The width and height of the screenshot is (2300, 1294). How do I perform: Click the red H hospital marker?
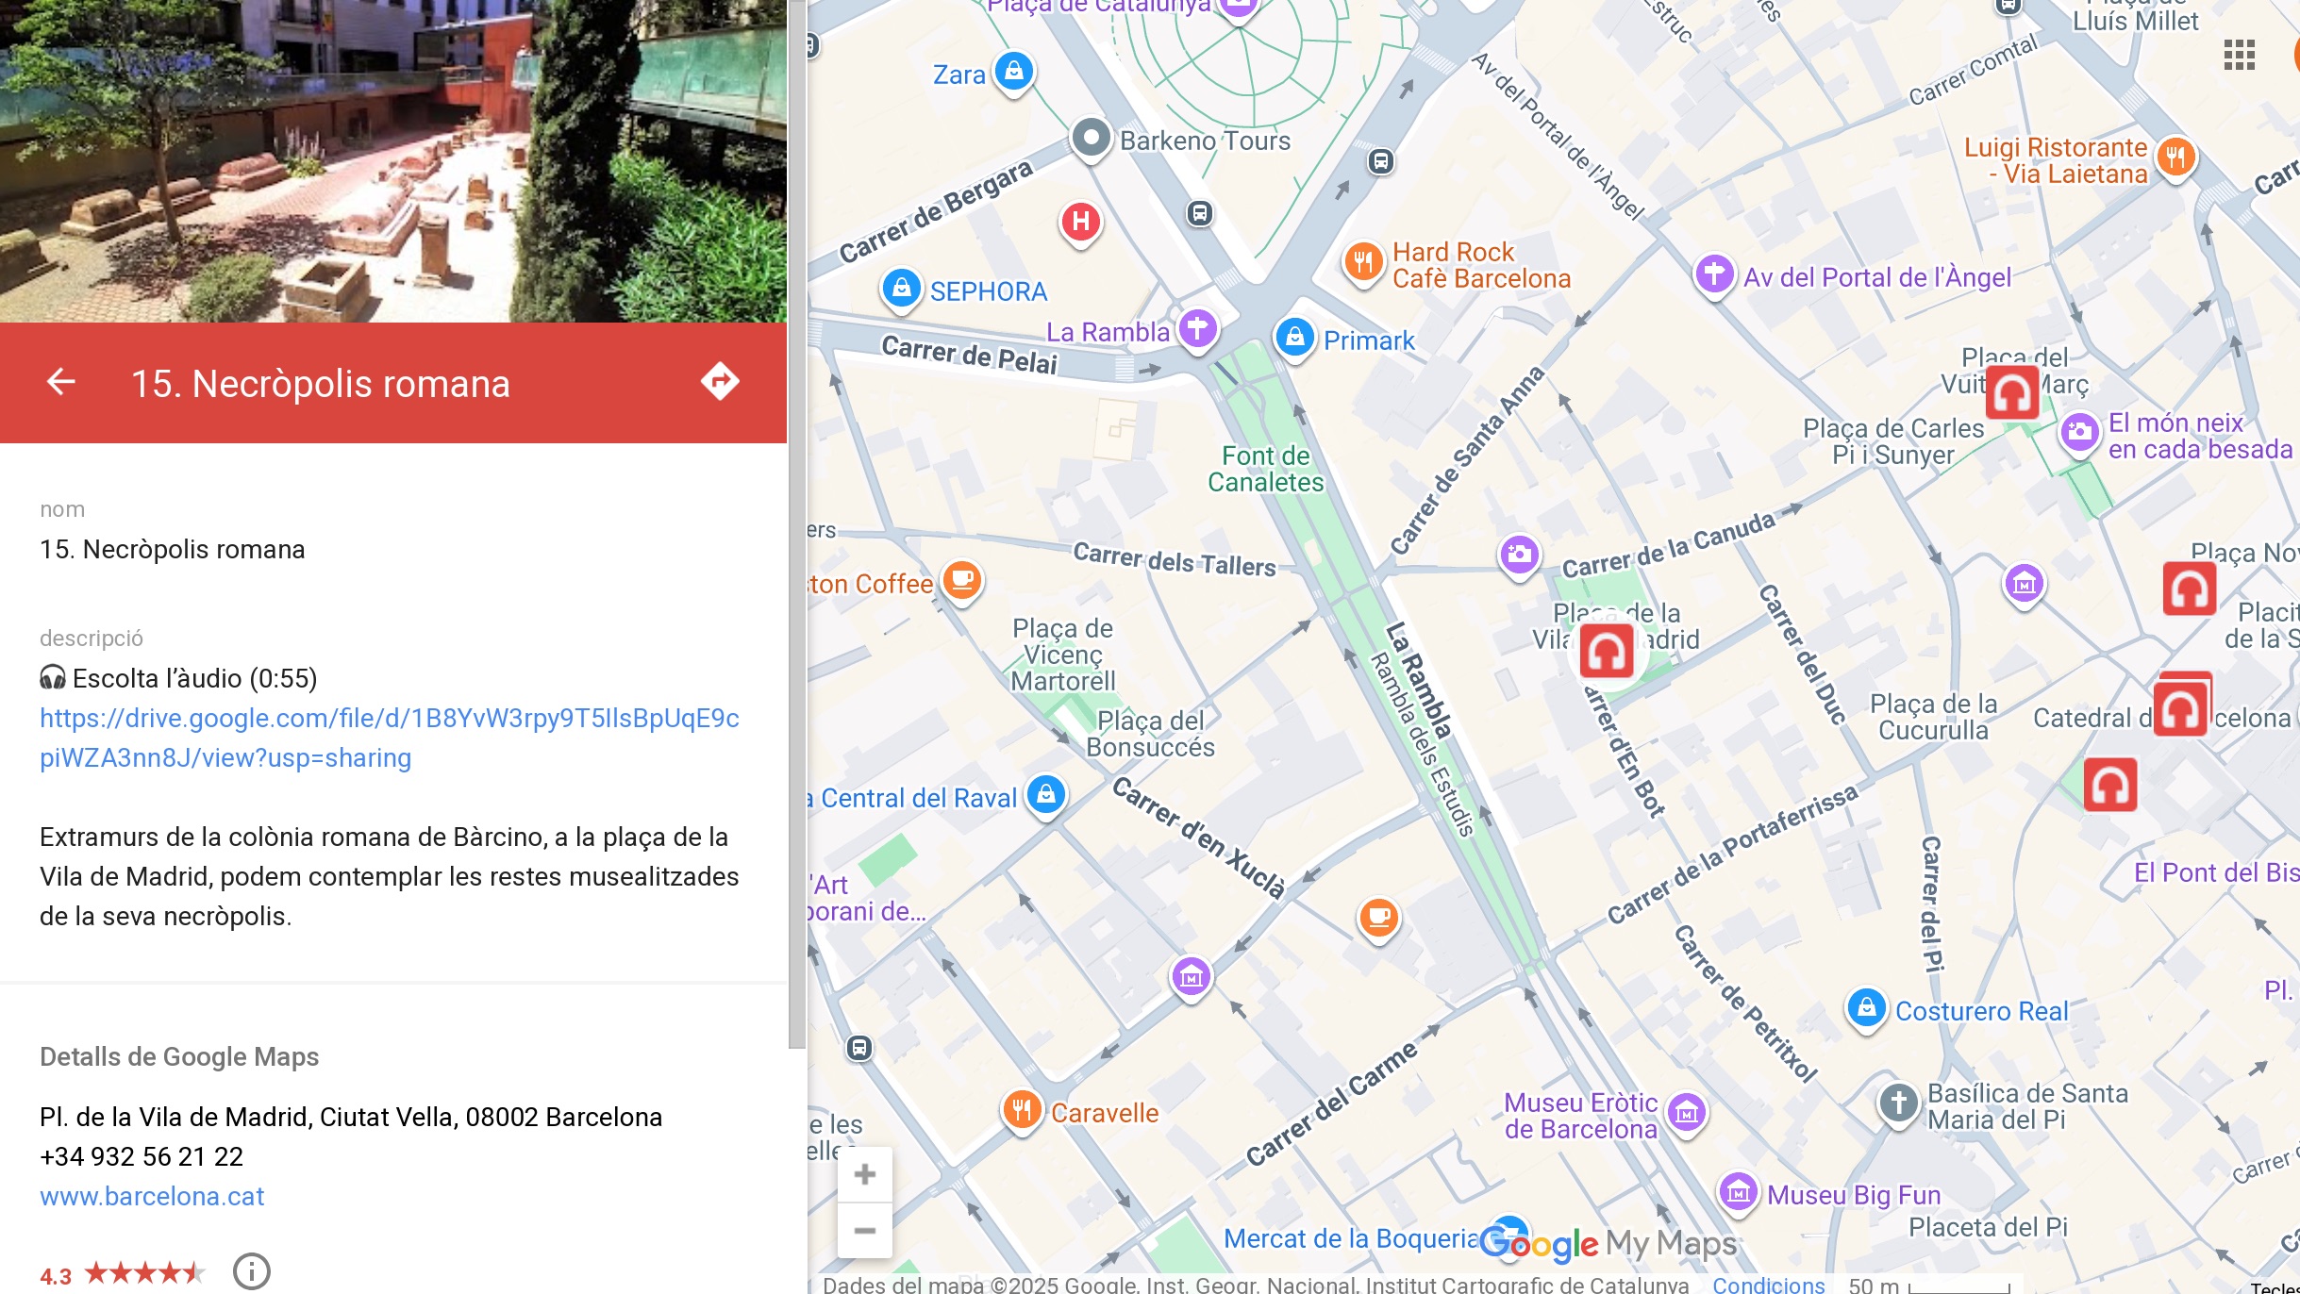click(1081, 223)
